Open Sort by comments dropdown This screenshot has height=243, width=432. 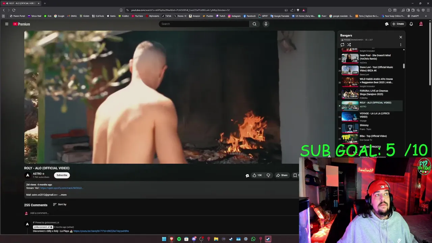point(60,205)
